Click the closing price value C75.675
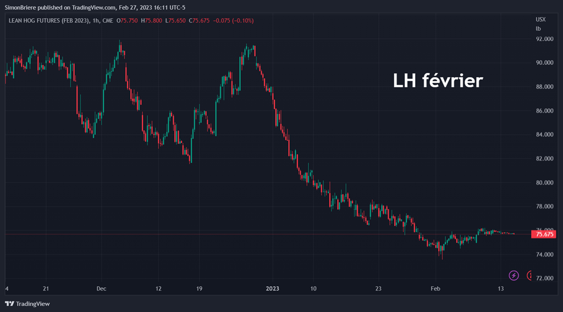 (201, 21)
